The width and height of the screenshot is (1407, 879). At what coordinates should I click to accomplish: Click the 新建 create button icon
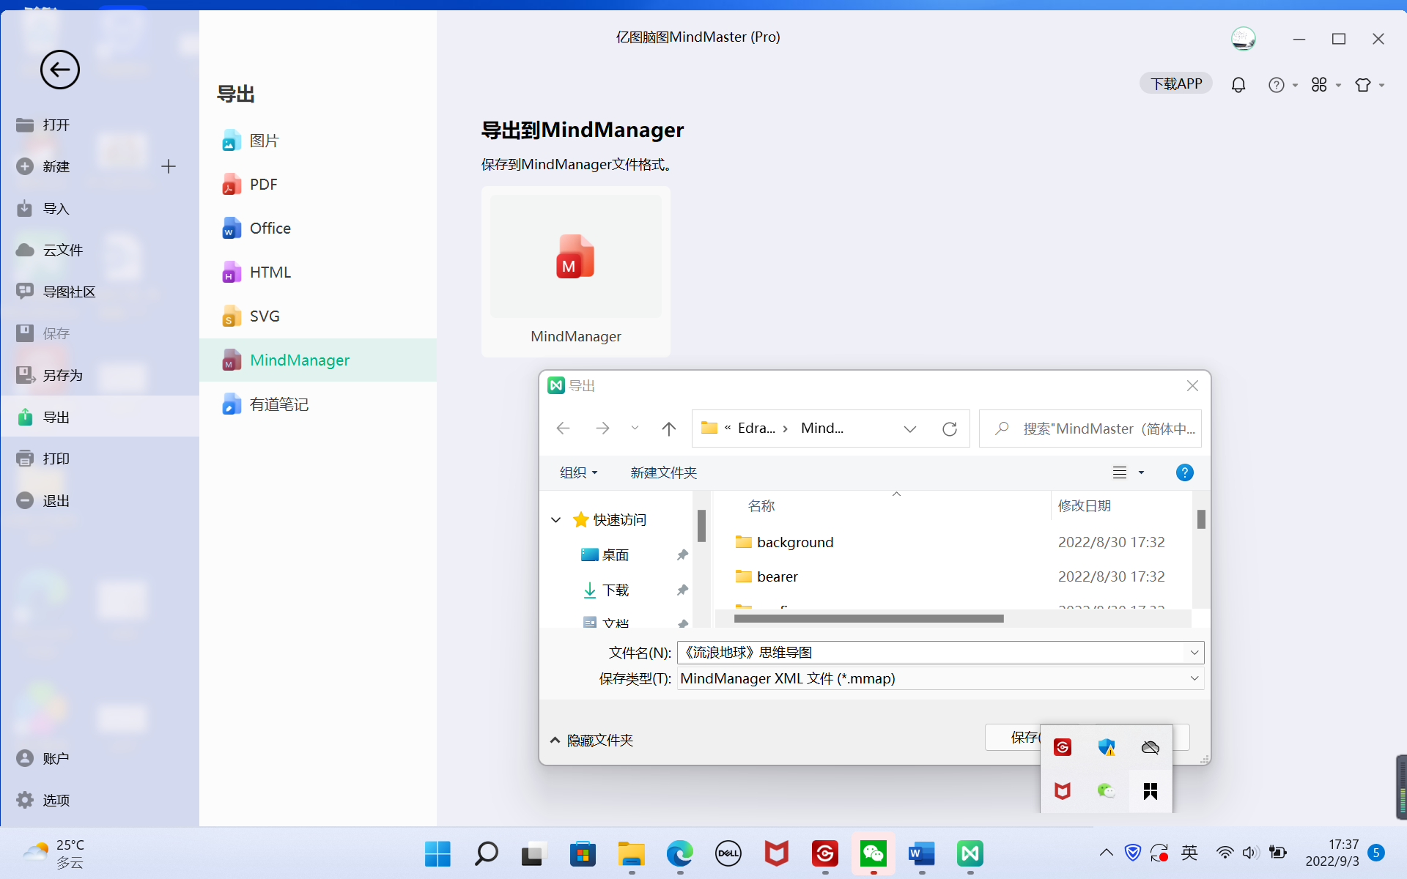[x=24, y=165]
